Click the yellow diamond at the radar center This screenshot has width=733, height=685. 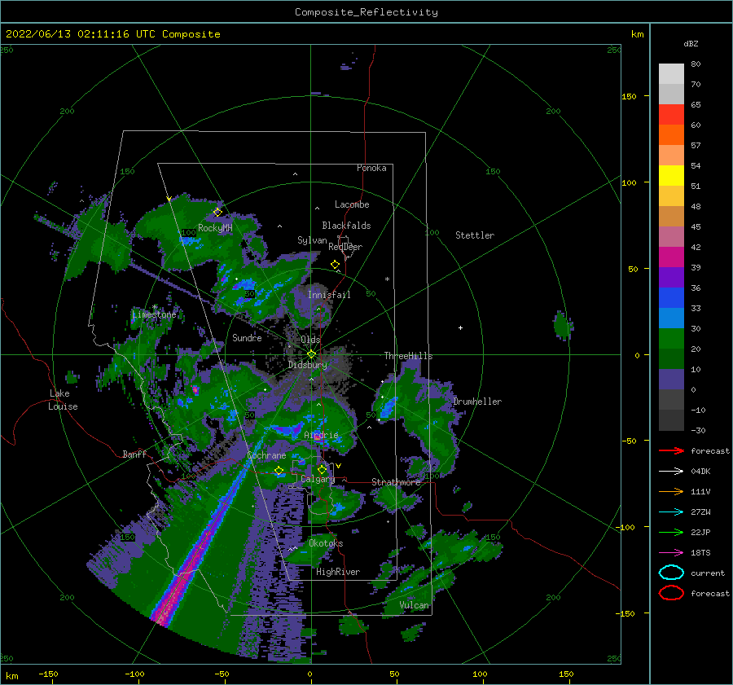pos(311,354)
